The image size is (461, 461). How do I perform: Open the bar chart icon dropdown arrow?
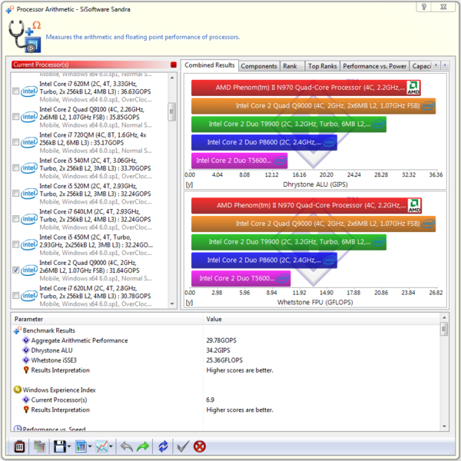coord(90,447)
